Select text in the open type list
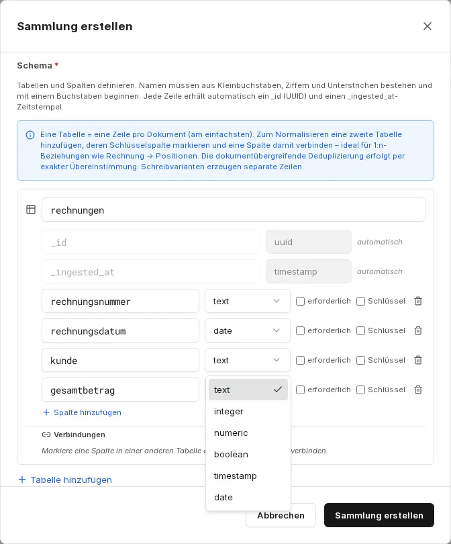451x544 pixels. (x=248, y=390)
